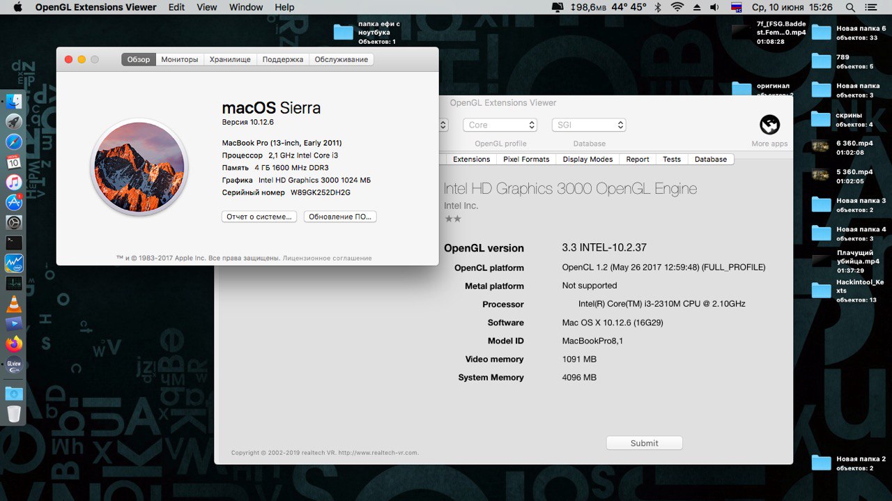The image size is (892, 501).
Task: Click the 'Обновление ПО...' button
Action: [x=340, y=217]
